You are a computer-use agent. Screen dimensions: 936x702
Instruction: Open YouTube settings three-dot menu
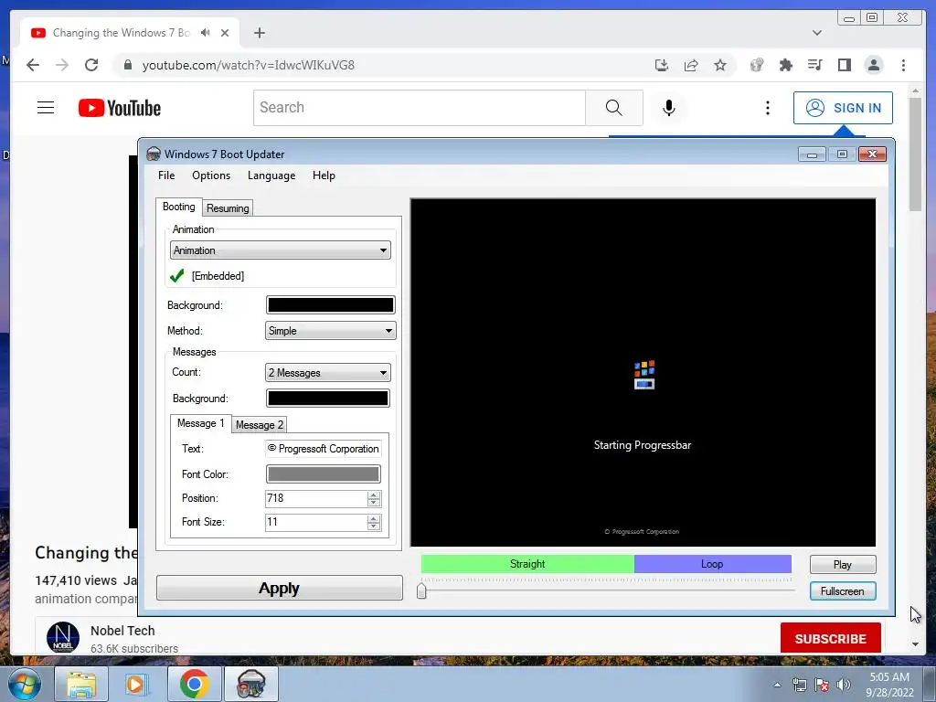[768, 108]
